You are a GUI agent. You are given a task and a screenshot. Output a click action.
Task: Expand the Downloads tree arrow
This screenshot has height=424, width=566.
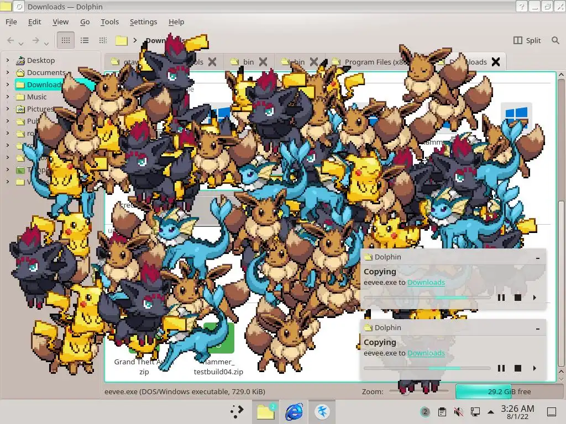pyautogui.click(x=8, y=84)
